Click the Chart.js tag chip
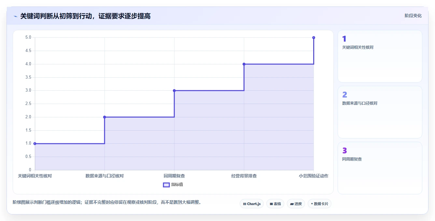The height and width of the screenshot is (221, 435). [x=252, y=204]
